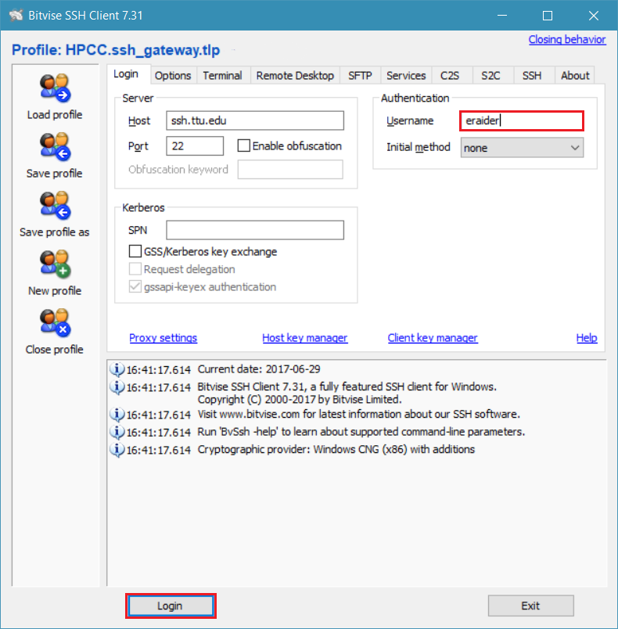Image resolution: width=618 pixels, height=629 pixels.
Task: Open Client key manager link
Action: tap(433, 338)
